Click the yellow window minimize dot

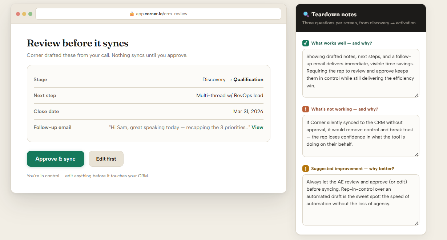coord(24,14)
